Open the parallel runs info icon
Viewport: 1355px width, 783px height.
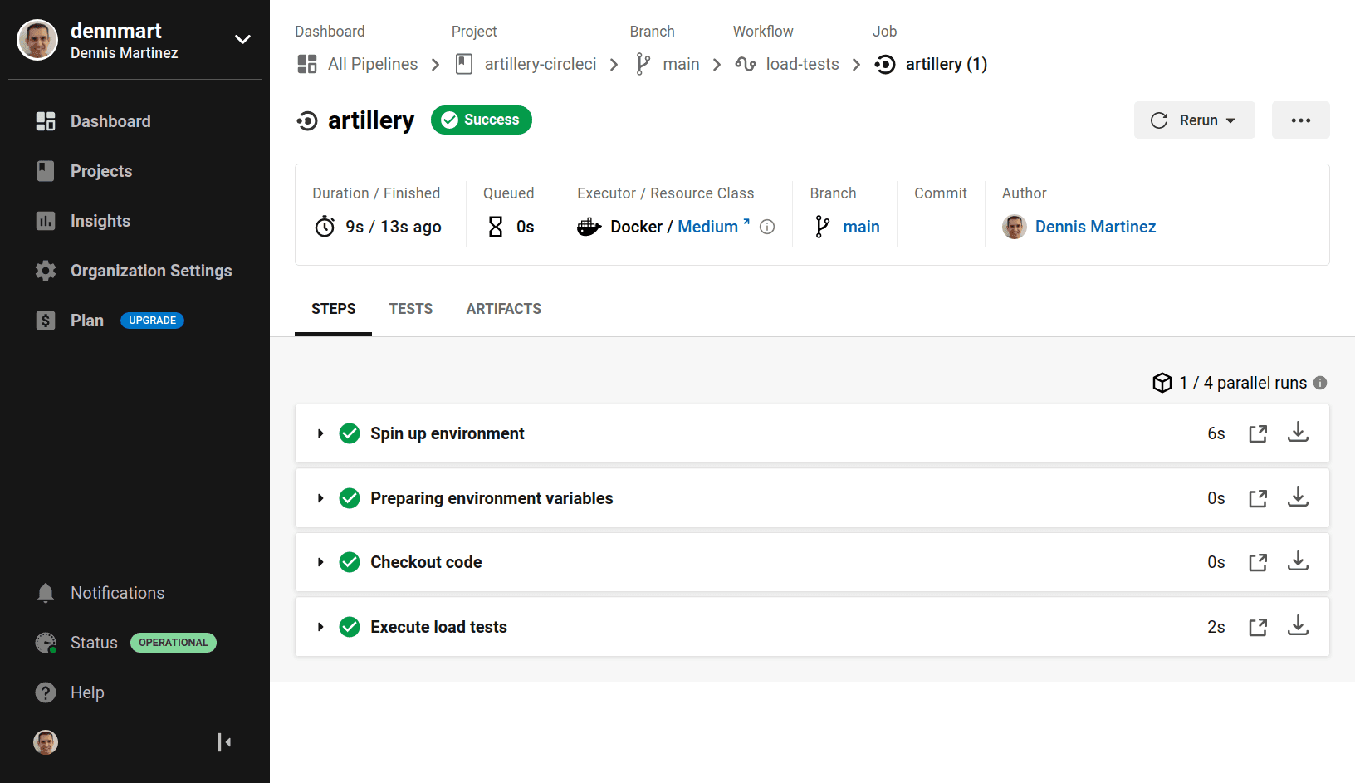coord(1320,383)
